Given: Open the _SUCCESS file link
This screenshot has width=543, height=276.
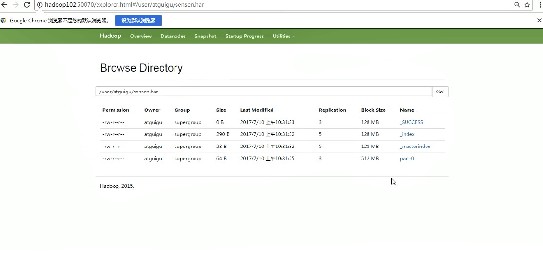Looking at the screenshot, I should coord(411,122).
